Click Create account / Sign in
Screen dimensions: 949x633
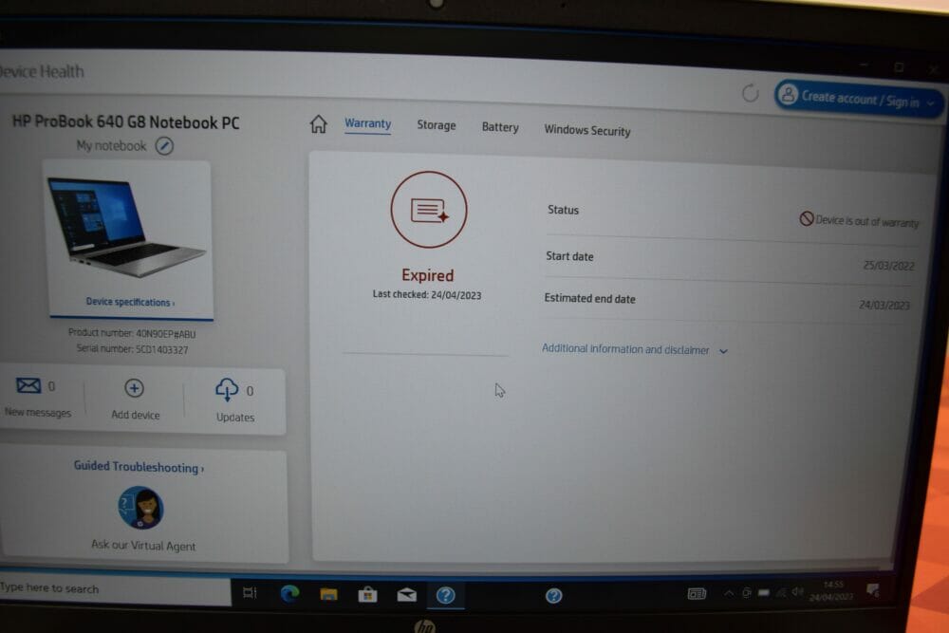[x=860, y=100]
